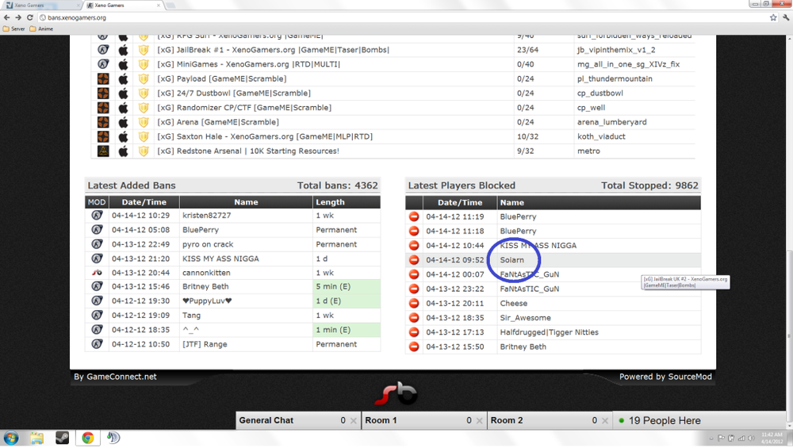Click the red block icon for blocked Britney Beth

click(414, 347)
